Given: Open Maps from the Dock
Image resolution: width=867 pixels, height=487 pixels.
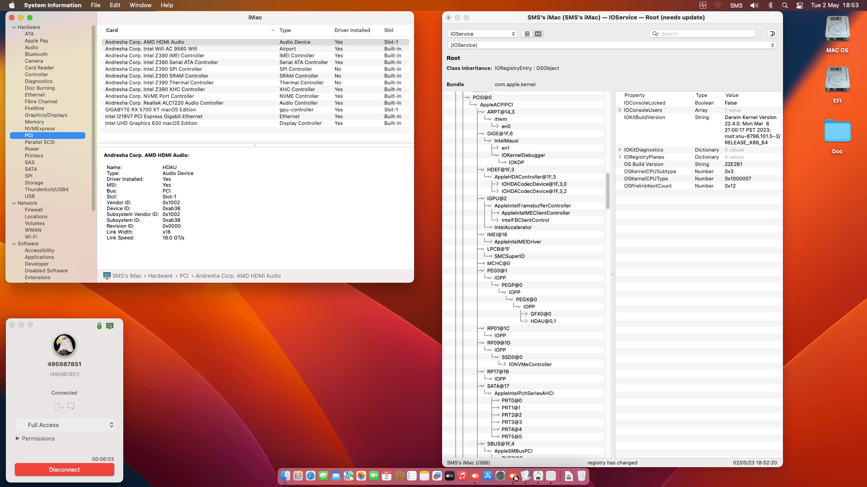Looking at the screenshot, I should (x=349, y=476).
